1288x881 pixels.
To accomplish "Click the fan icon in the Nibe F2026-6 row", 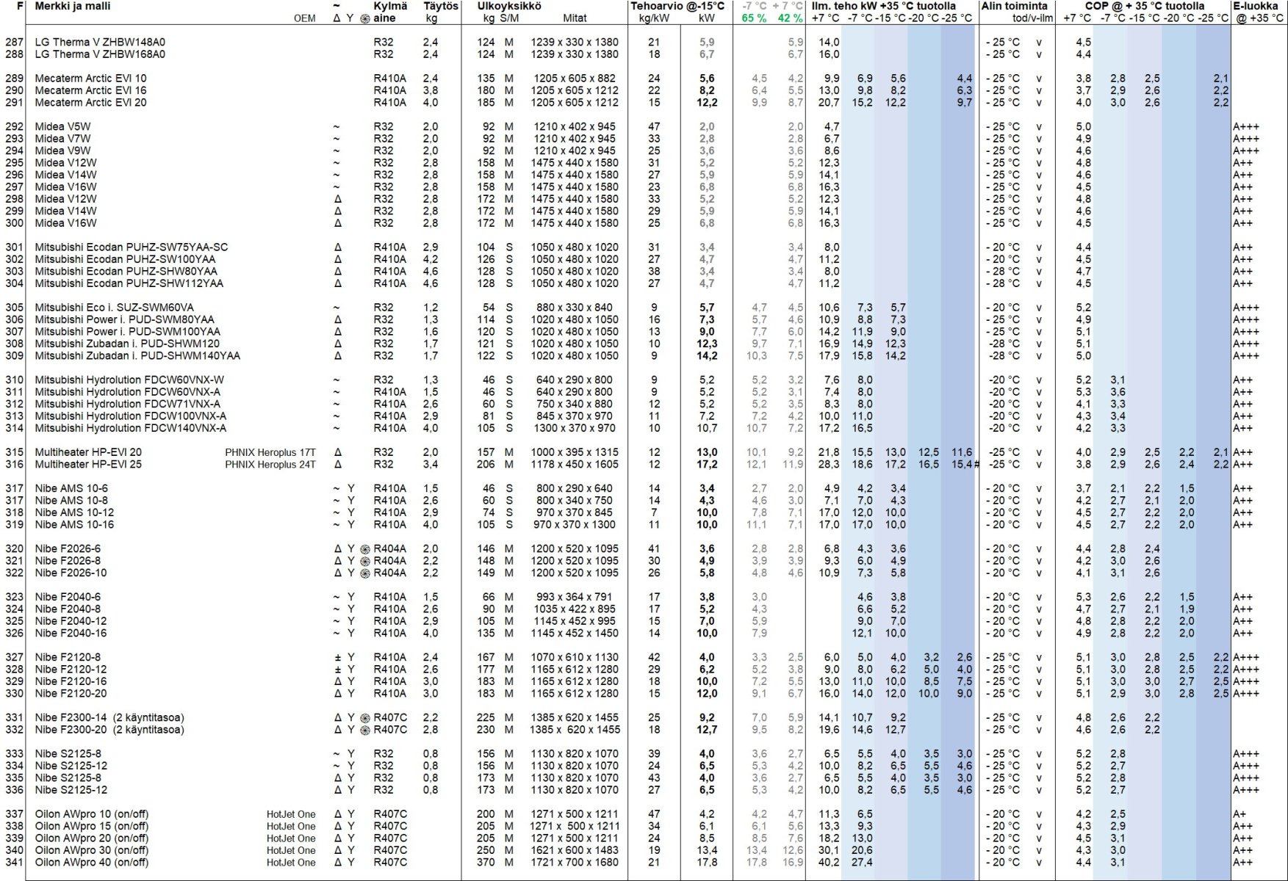I will pos(365,549).
